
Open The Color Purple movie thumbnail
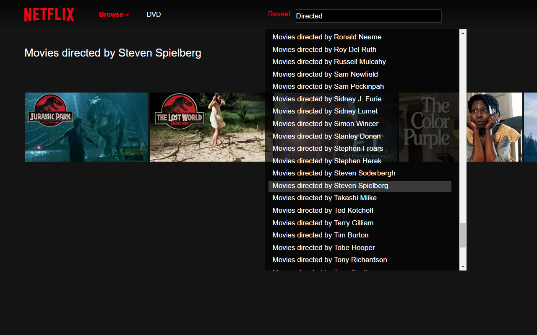(x=461, y=127)
